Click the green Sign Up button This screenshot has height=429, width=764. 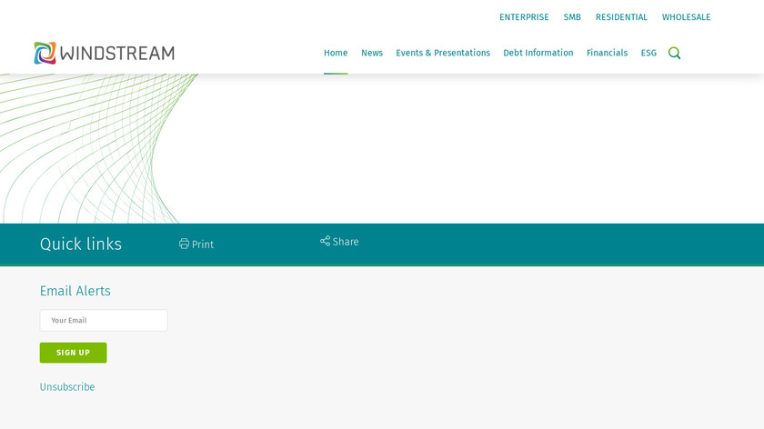coord(73,353)
